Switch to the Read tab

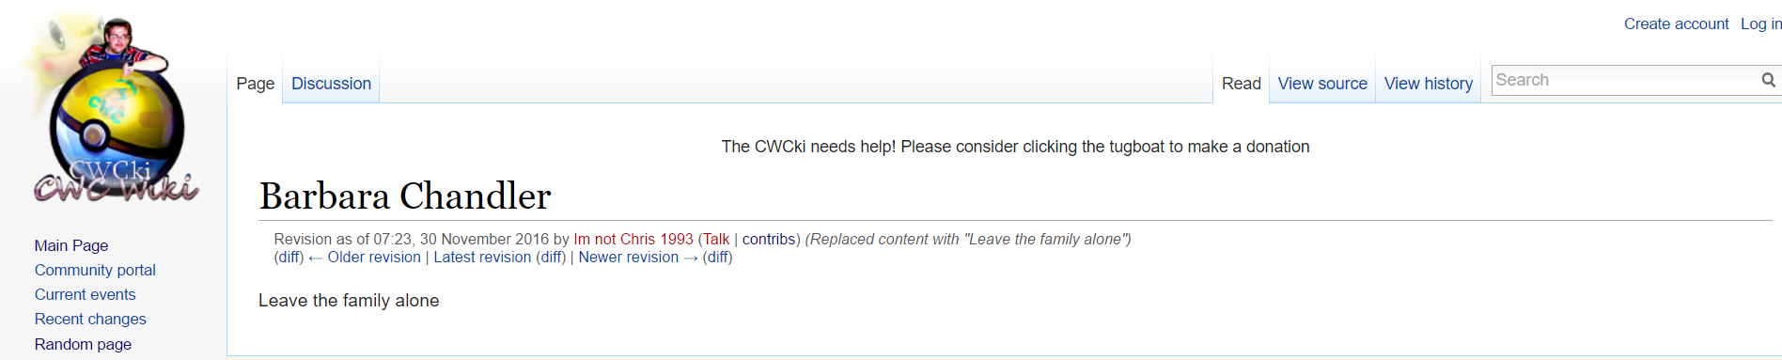(1241, 84)
